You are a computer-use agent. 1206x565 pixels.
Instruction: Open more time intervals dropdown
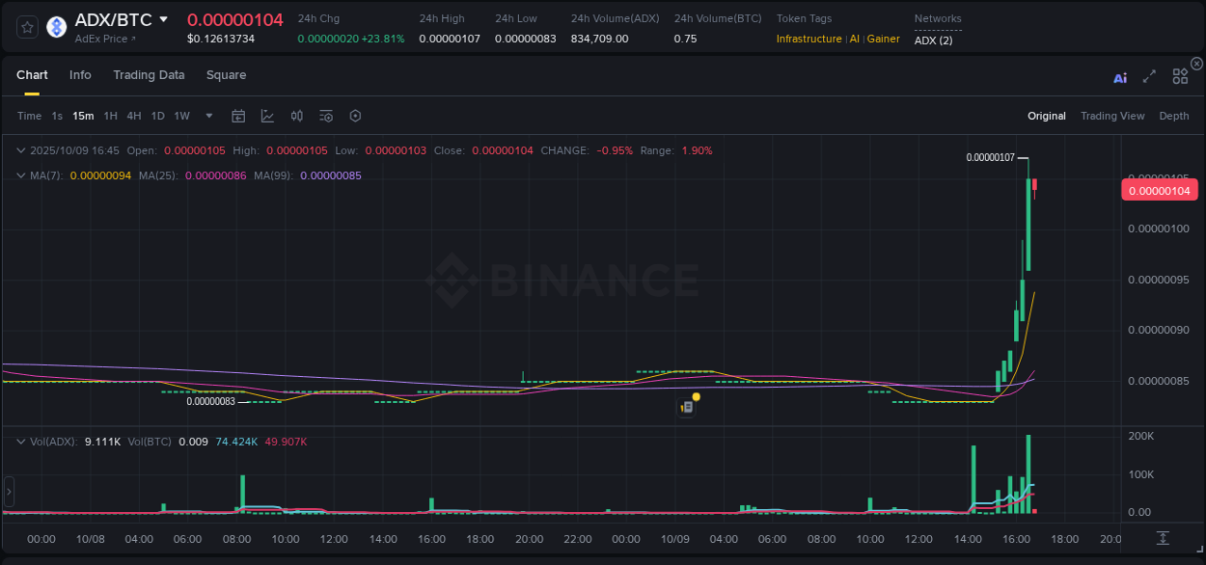(x=208, y=116)
